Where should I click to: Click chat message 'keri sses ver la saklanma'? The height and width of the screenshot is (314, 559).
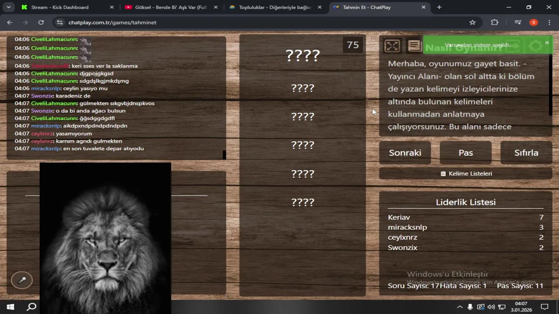click(105, 66)
